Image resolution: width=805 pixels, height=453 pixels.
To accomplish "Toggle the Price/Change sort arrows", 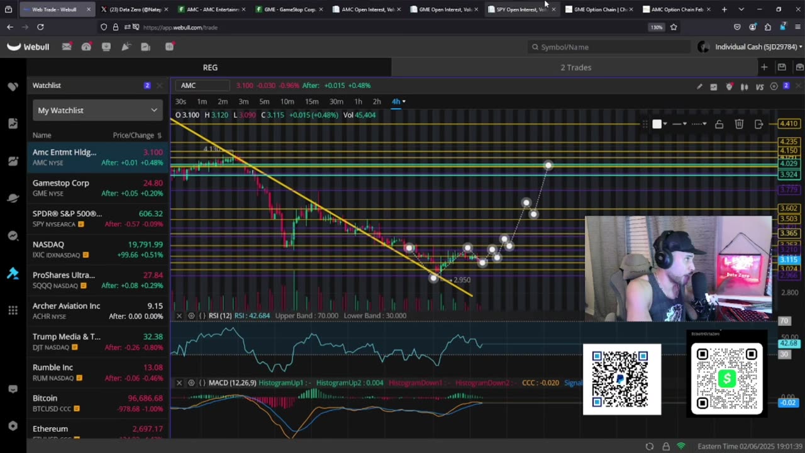I will pyautogui.click(x=159, y=135).
